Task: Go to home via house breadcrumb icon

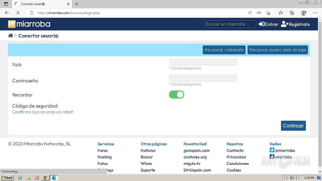Action: pyautogui.click(x=11, y=36)
